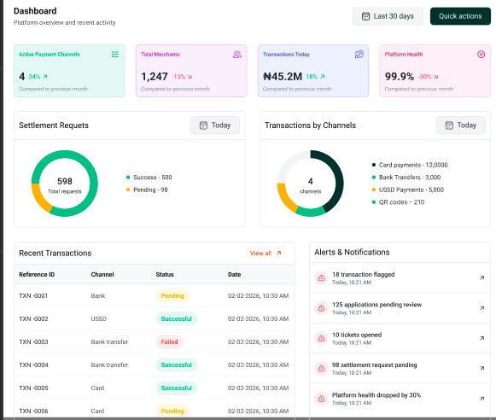Click up-arrow trend icon next to 18%

pyautogui.click(x=323, y=77)
